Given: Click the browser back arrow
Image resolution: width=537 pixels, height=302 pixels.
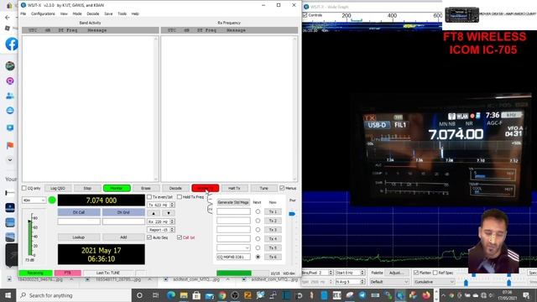Looking at the screenshot, I should click(8, 17).
